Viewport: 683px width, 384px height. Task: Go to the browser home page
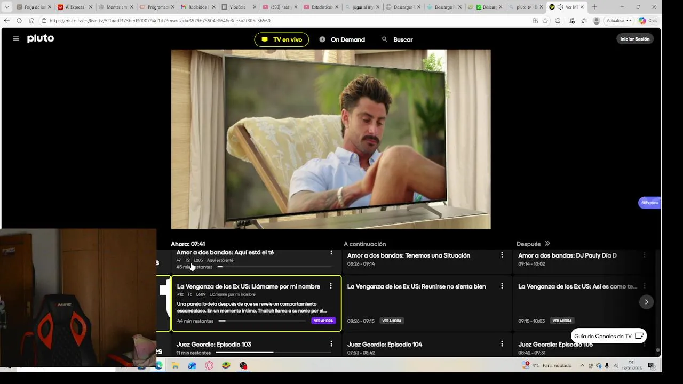pos(31,20)
